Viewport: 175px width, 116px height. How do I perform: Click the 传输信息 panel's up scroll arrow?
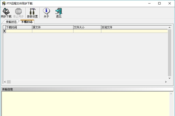[171, 94]
